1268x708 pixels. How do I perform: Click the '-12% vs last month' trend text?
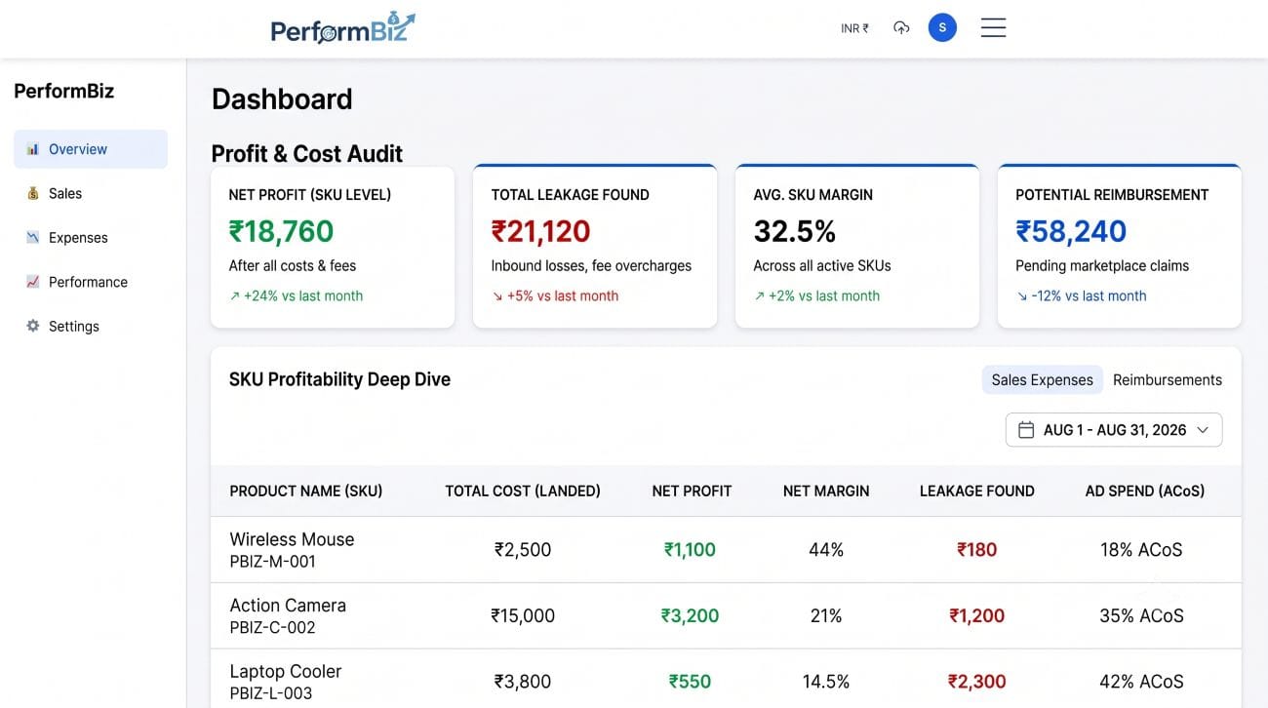(1081, 295)
